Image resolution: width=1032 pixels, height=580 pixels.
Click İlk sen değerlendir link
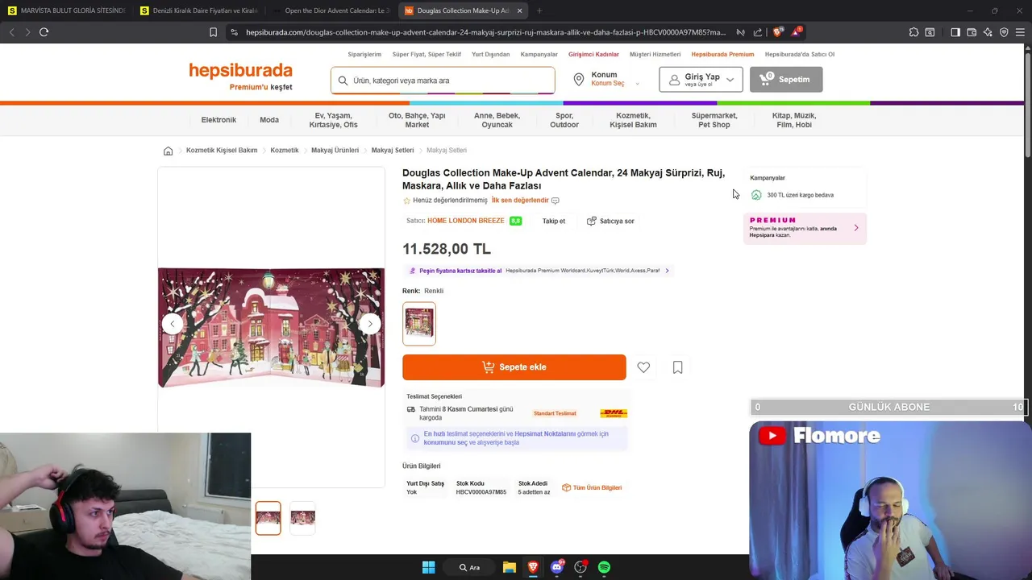[520, 201]
